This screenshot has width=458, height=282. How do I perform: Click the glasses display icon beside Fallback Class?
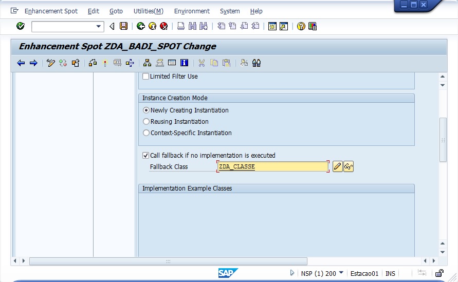tap(349, 166)
